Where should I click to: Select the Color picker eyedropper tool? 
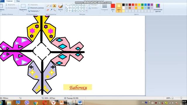pos(51,10)
